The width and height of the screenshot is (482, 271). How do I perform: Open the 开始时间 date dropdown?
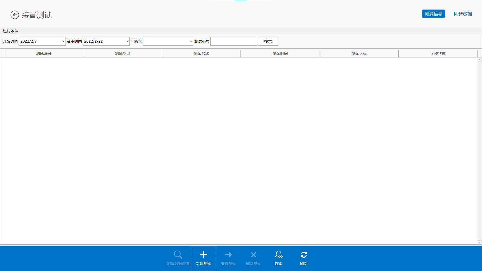click(63, 41)
